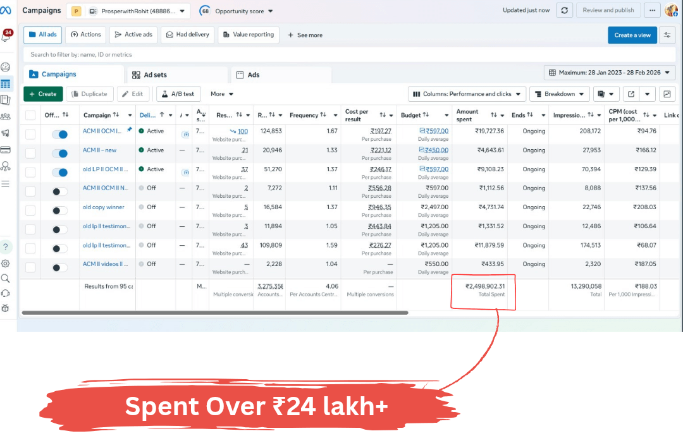Open the Meta logo home icon

[x=6, y=10]
